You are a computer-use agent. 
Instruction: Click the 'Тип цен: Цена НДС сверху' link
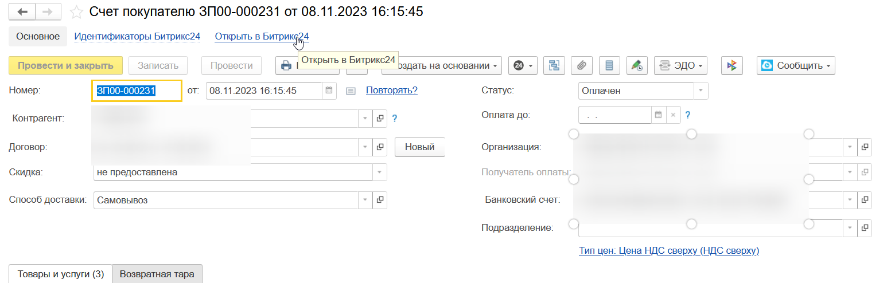pos(670,250)
